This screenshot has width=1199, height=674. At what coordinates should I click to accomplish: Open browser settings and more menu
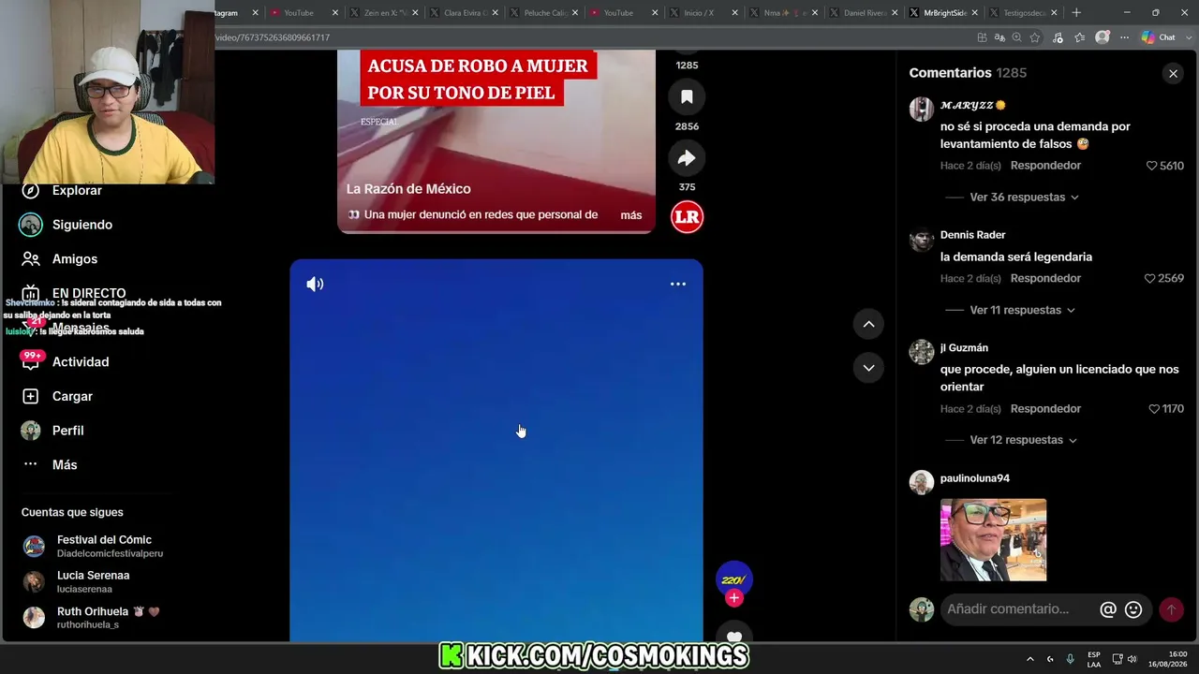tap(1125, 37)
